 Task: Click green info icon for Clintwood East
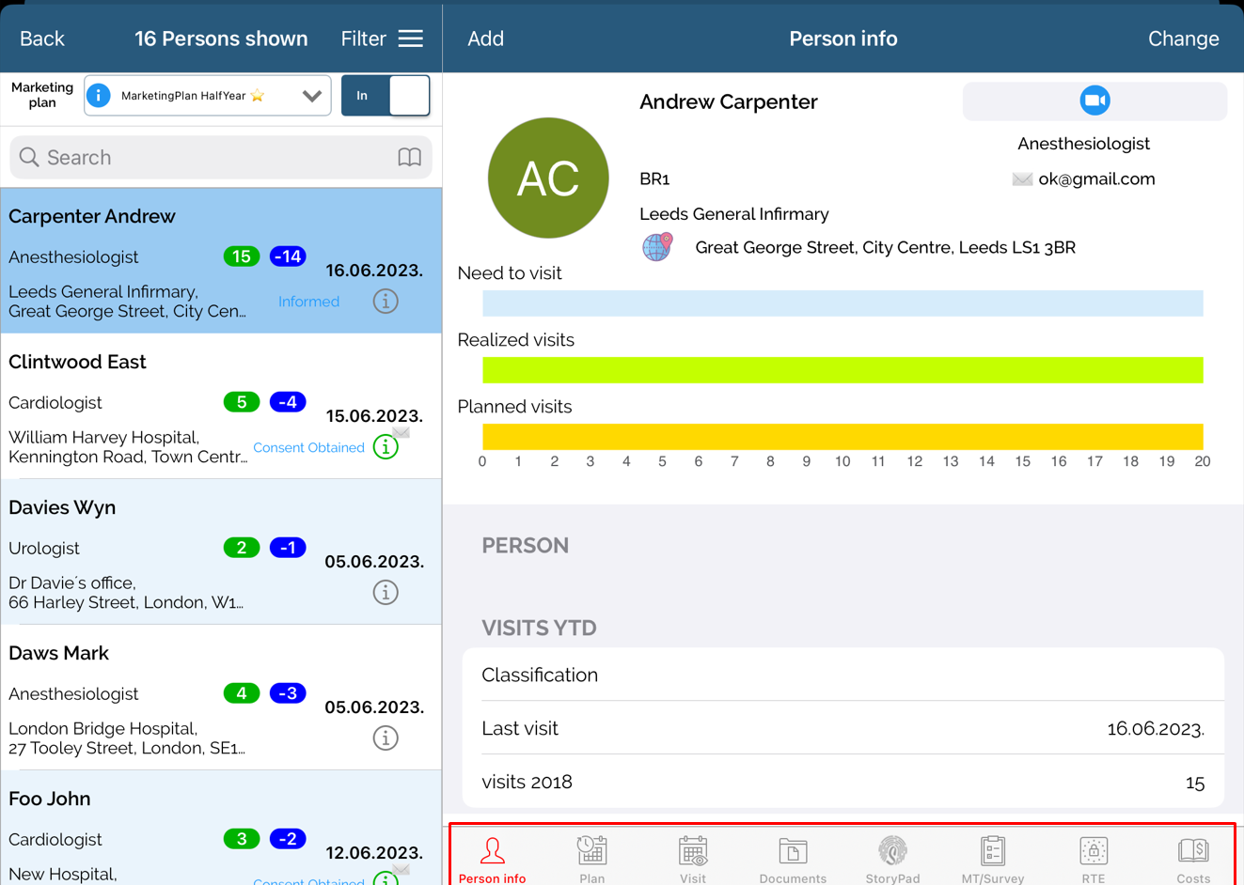(386, 447)
